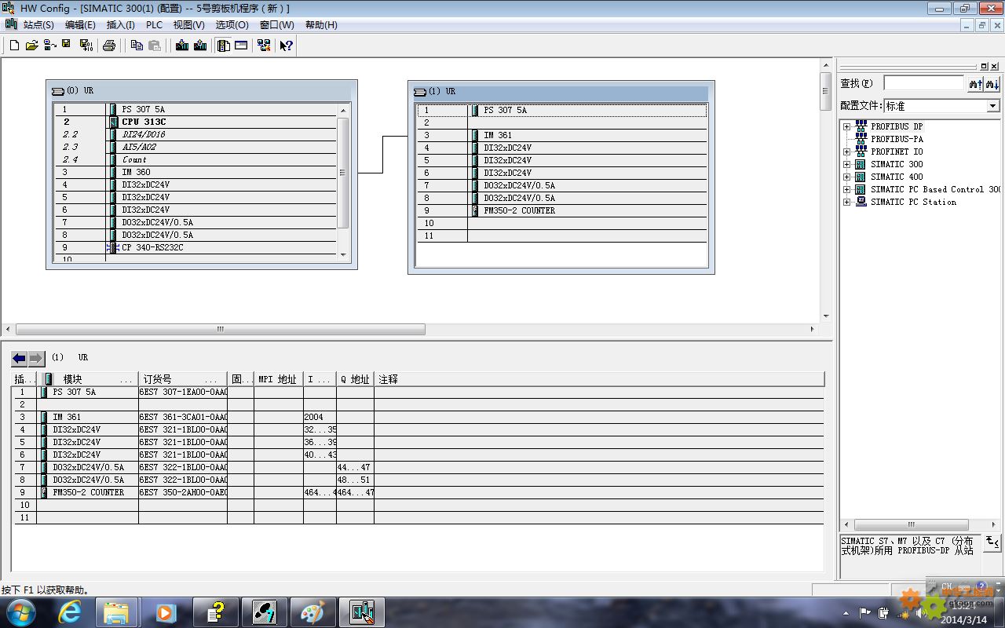
Task: Expand the PROFIBUS DP tree node
Action: click(x=846, y=126)
